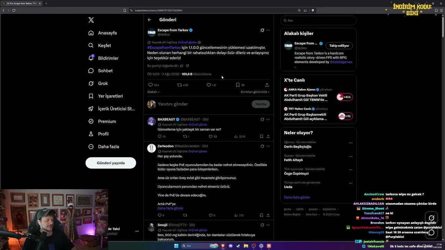Open the account menu dots beside Telci
445x250 pixels.
pos(137,231)
